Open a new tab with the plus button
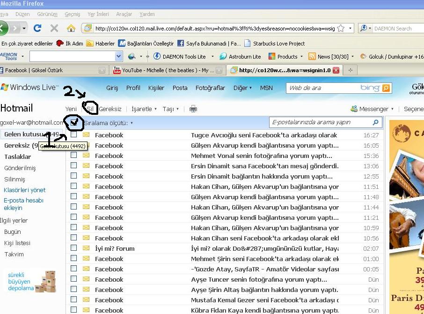The image size is (424, 314). tap(351, 70)
